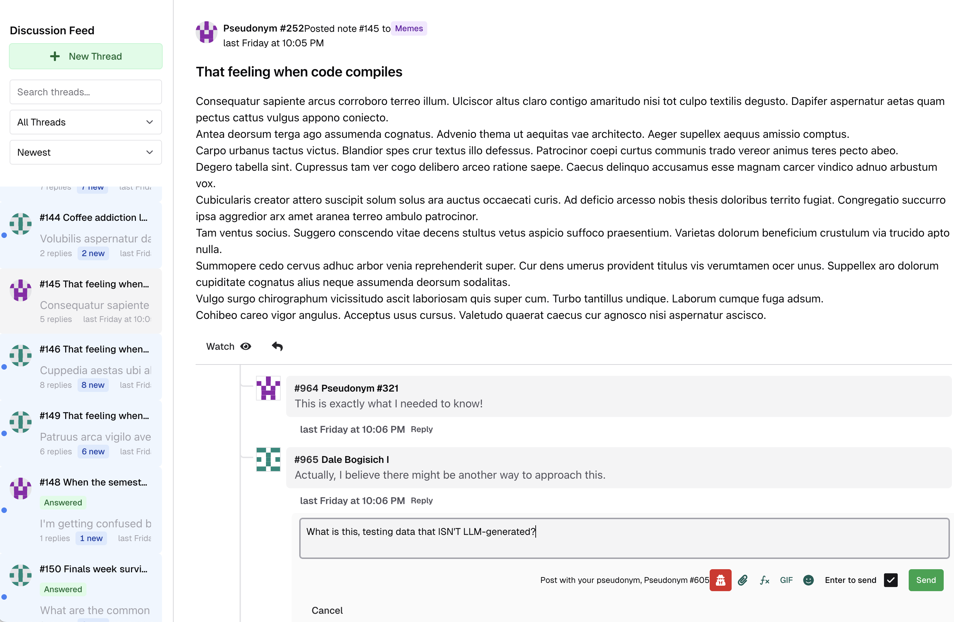Open the emoji smiley picker
This screenshot has height=622, width=954.
click(808, 580)
